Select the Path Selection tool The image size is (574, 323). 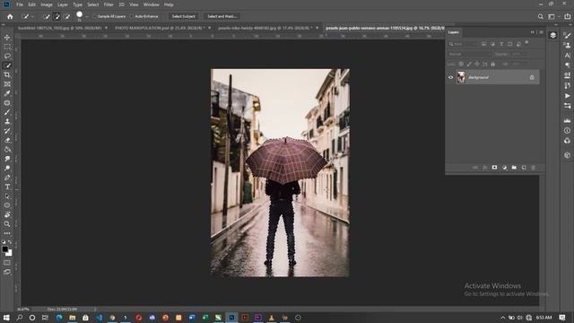7,196
